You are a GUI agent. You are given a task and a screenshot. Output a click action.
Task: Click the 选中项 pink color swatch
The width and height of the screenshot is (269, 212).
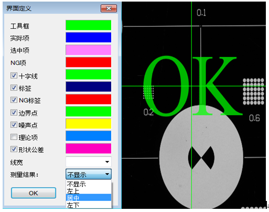pyautogui.click(x=89, y=50)
